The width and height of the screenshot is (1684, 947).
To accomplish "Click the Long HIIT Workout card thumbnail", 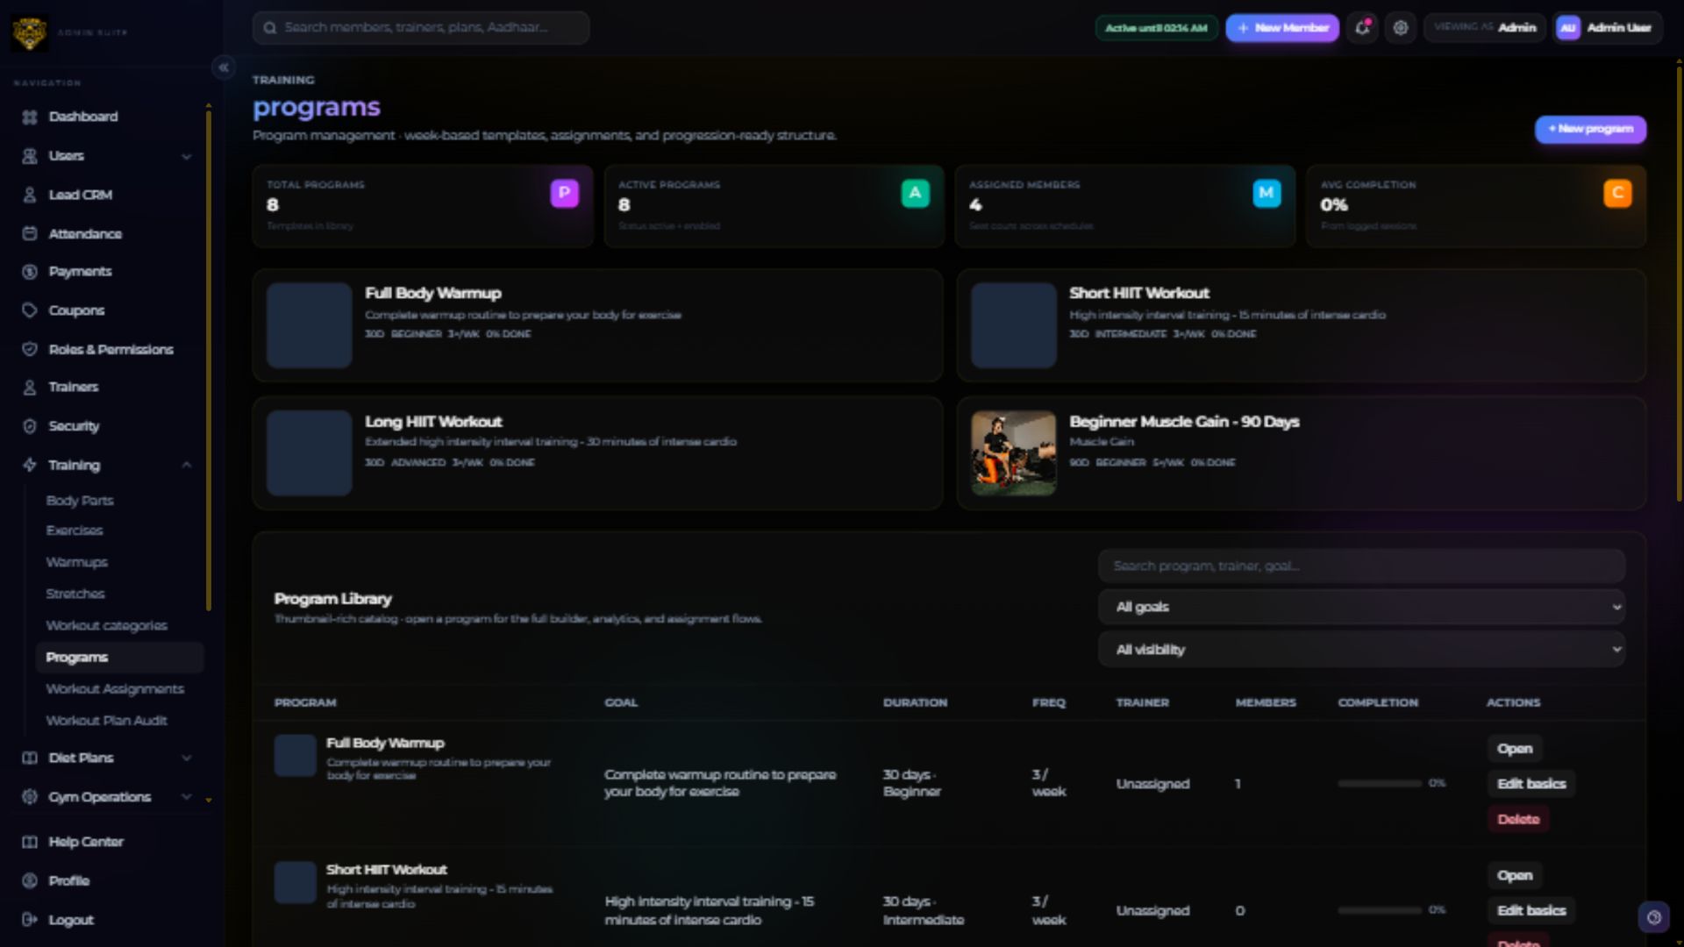I will tap(309, 453).
